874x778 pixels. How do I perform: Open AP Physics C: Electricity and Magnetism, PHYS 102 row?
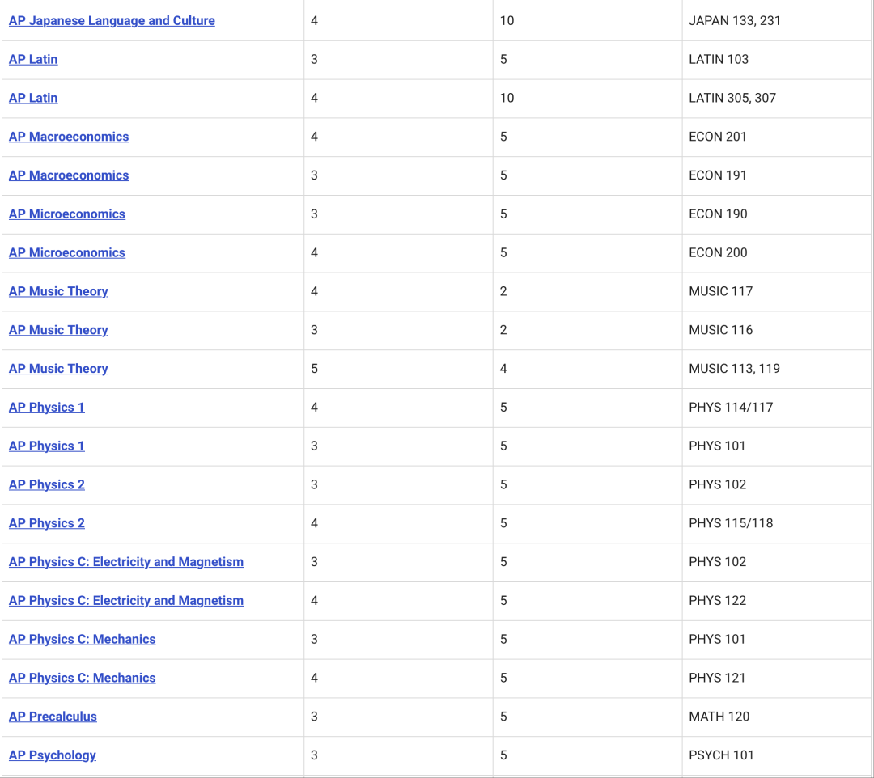(126, 562)
